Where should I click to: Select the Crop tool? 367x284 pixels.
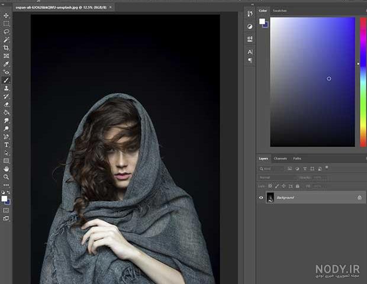[7, 48]
